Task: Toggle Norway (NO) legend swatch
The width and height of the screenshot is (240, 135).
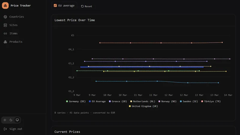Action: 159,101
